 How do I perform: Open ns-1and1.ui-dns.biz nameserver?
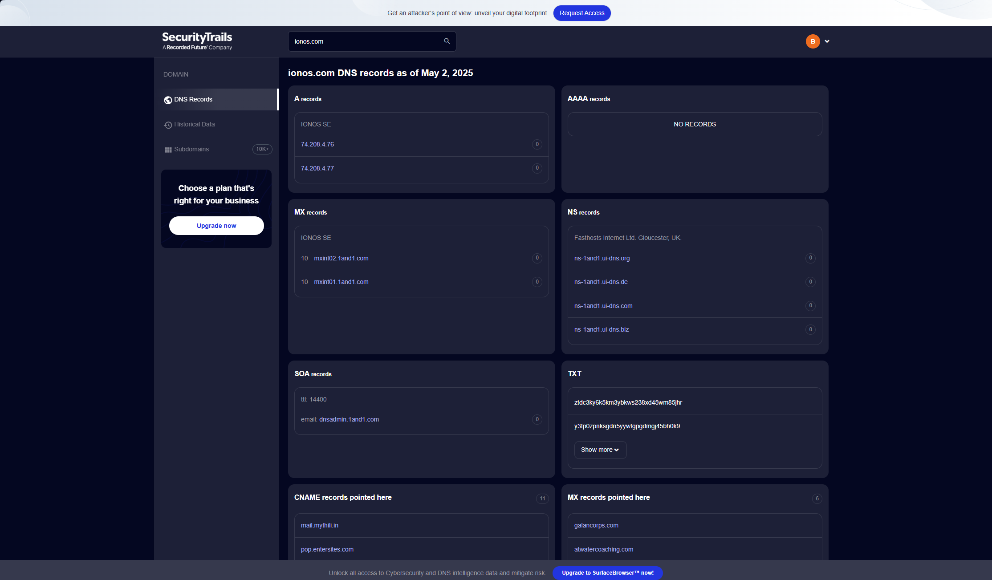pyautogui.click(x=602, y=329)
